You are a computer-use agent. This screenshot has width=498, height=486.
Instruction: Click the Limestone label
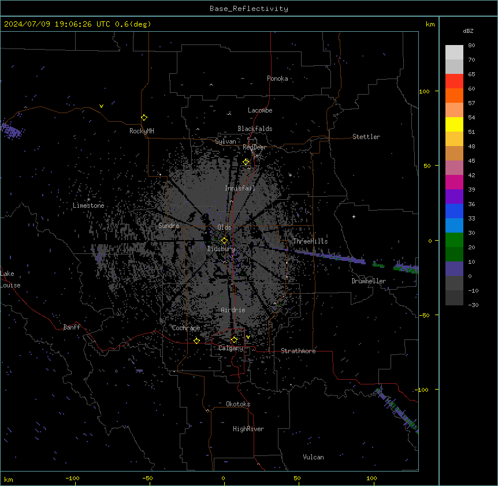coord(88,205)
